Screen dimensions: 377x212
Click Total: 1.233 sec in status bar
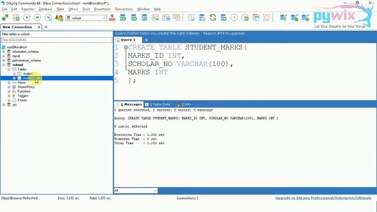100,198
